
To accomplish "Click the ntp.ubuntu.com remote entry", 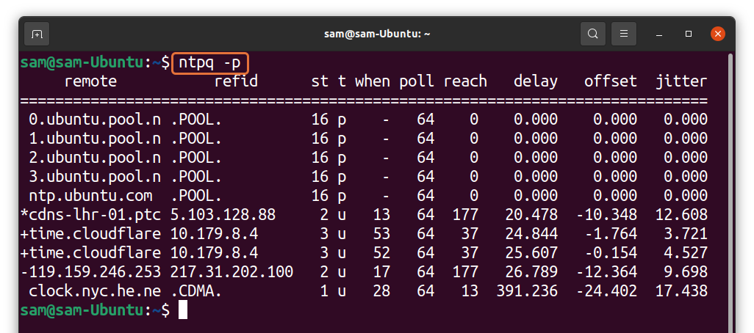I will [90, 196].
